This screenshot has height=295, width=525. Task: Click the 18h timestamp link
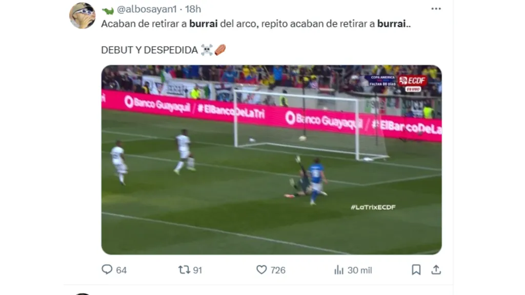click(x=193, y=9)
